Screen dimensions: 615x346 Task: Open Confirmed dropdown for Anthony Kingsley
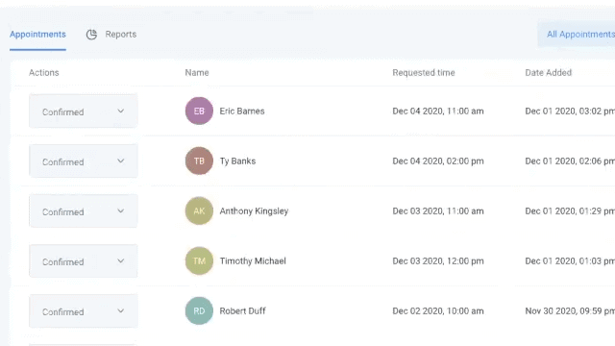84,211
